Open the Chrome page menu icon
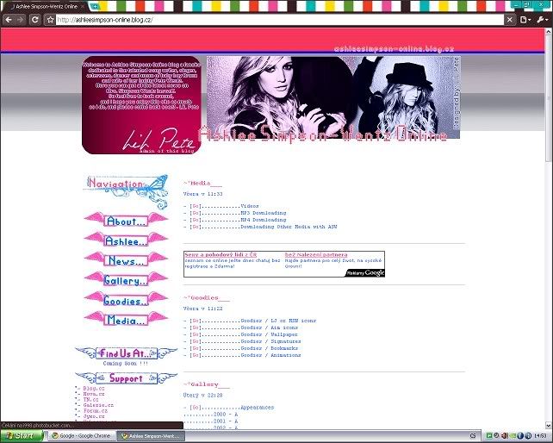 pyautogui.click(x=526, y=19)
